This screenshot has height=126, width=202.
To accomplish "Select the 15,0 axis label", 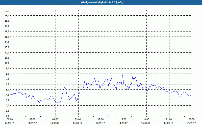I will click(7, 37).
